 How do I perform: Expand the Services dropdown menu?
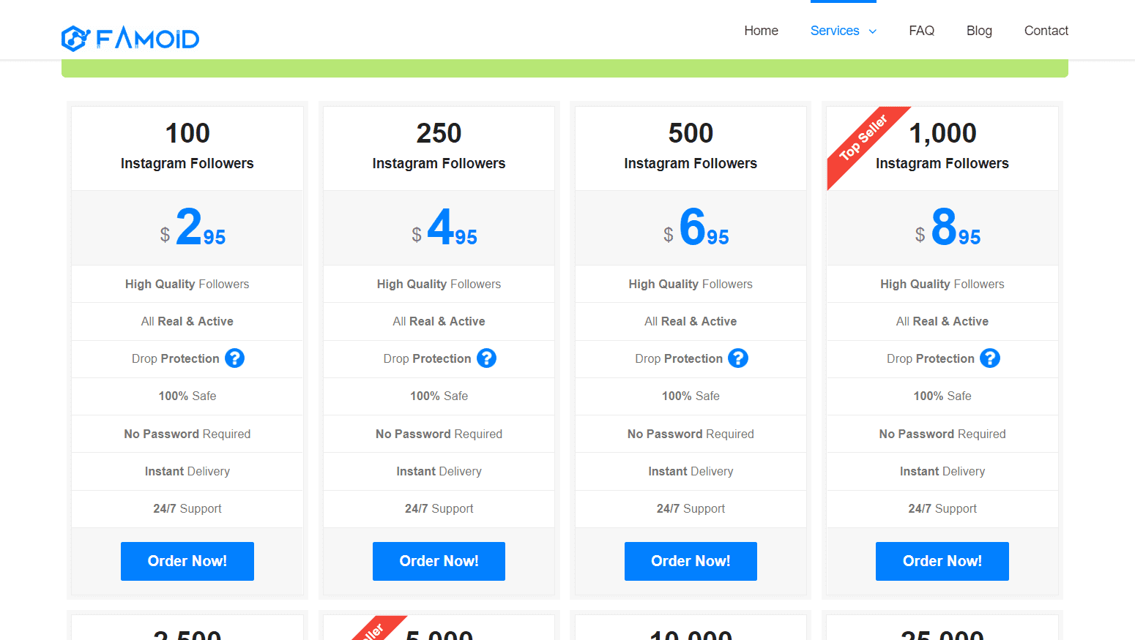[844, 31]
